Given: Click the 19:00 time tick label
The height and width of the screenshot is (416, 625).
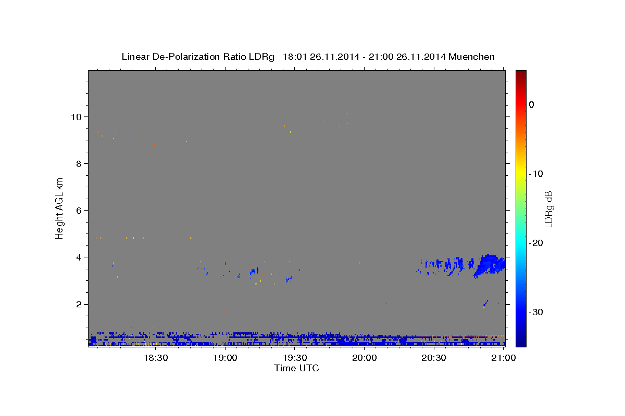Looking at the screenshot, I should 225,358.
